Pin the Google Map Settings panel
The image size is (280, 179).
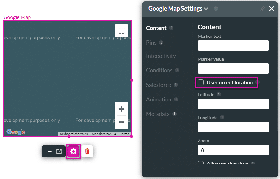pos(262,8)
